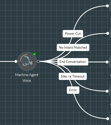Select the Machine Agent Voice node icon
The image size is (111, 125).
click(x=27, y=61)
